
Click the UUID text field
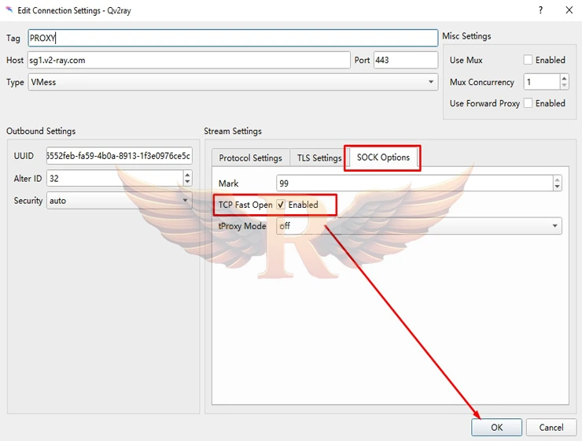119,156
